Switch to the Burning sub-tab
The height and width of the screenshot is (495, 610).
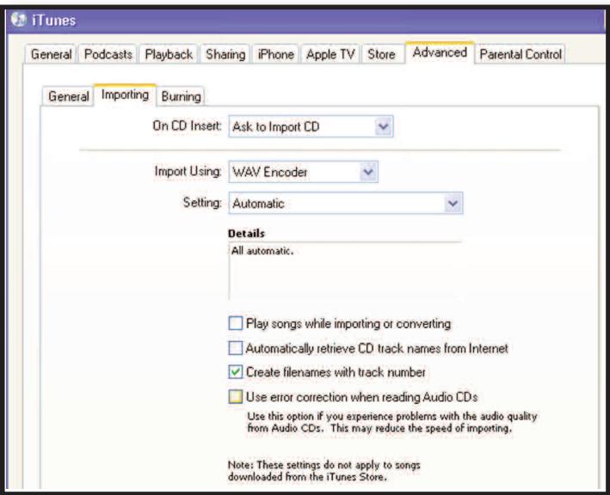tap(181, 96)
